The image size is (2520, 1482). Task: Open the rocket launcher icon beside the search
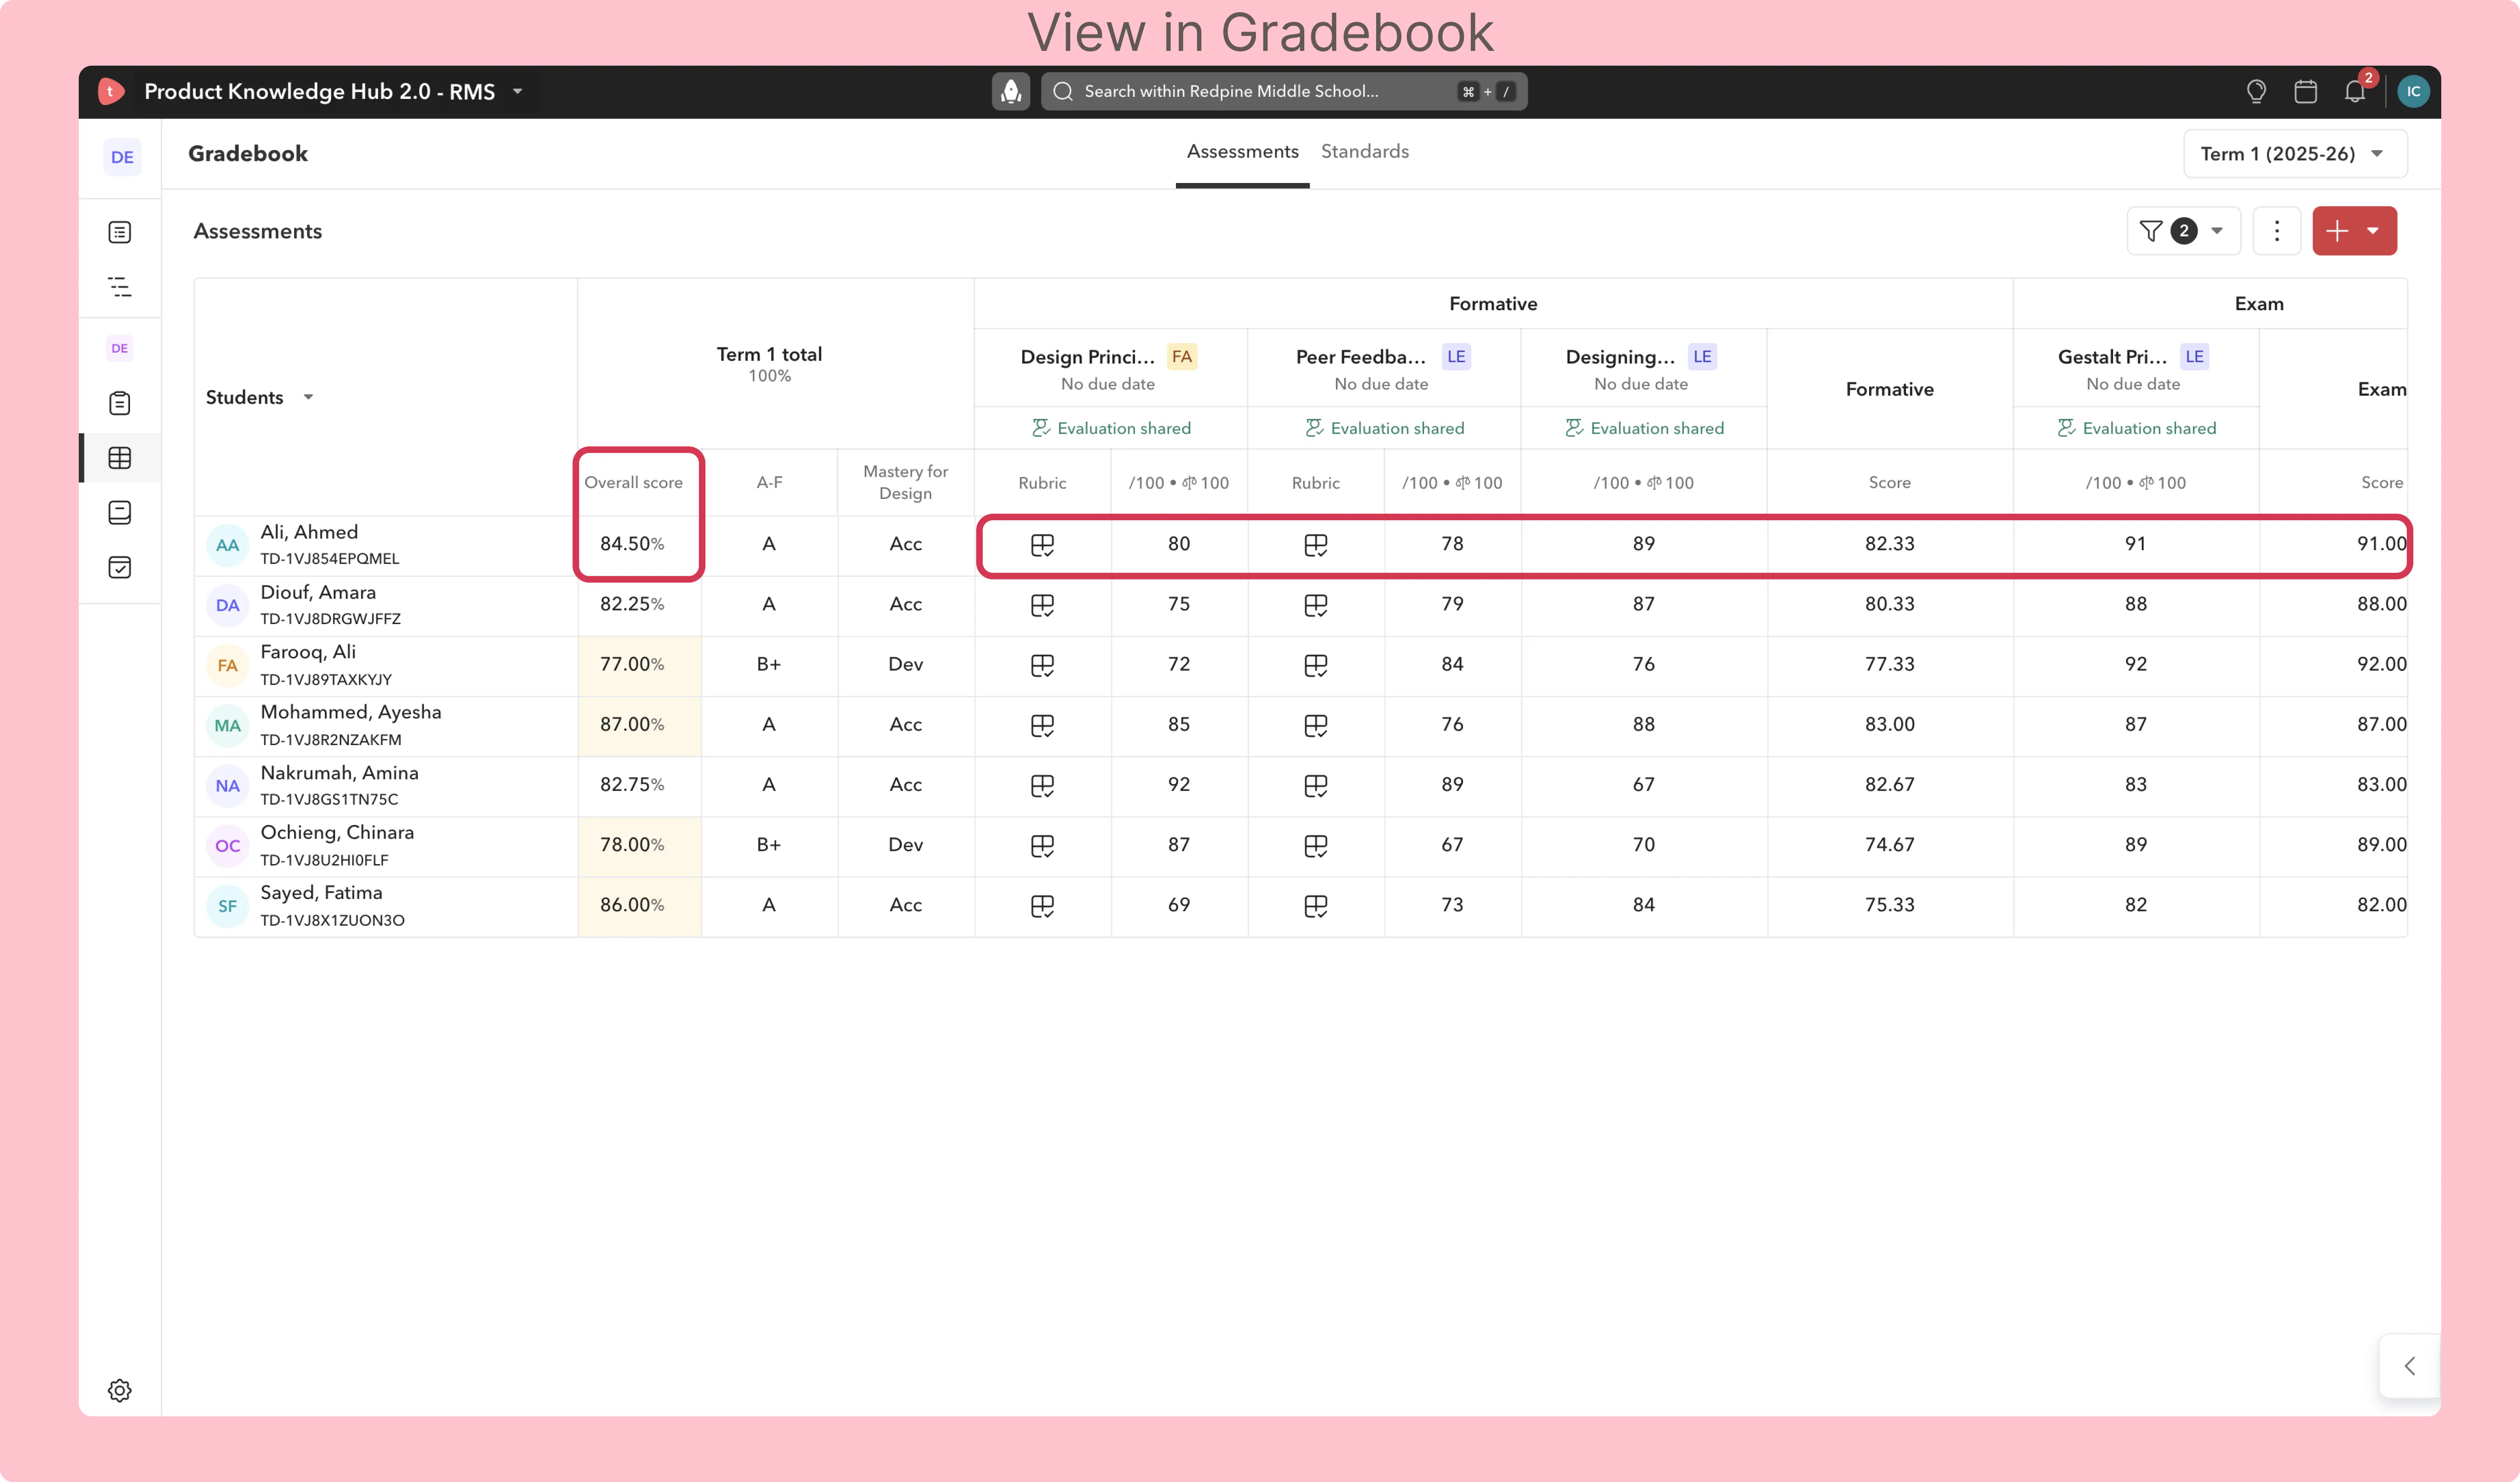click(1011, 91)
